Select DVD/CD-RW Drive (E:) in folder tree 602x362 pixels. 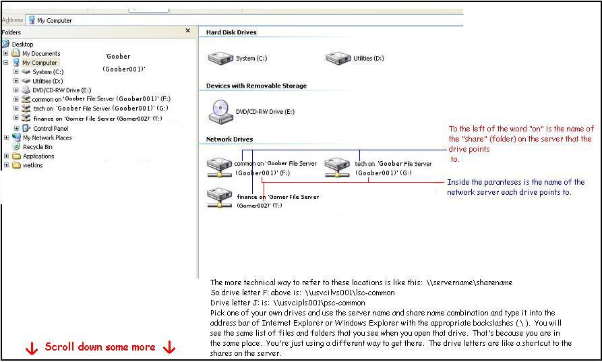61,90
